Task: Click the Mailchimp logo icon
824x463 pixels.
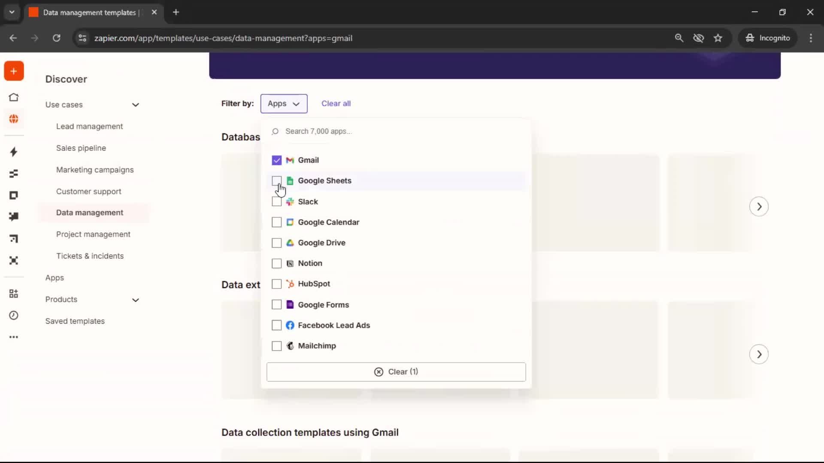Action: [x=290, y=346]
